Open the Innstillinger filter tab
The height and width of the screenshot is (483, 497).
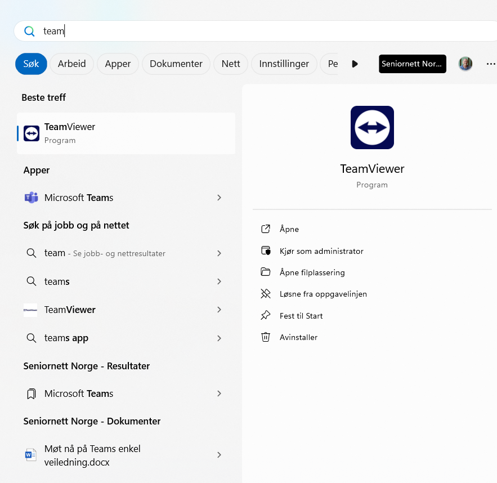[284, 64]
